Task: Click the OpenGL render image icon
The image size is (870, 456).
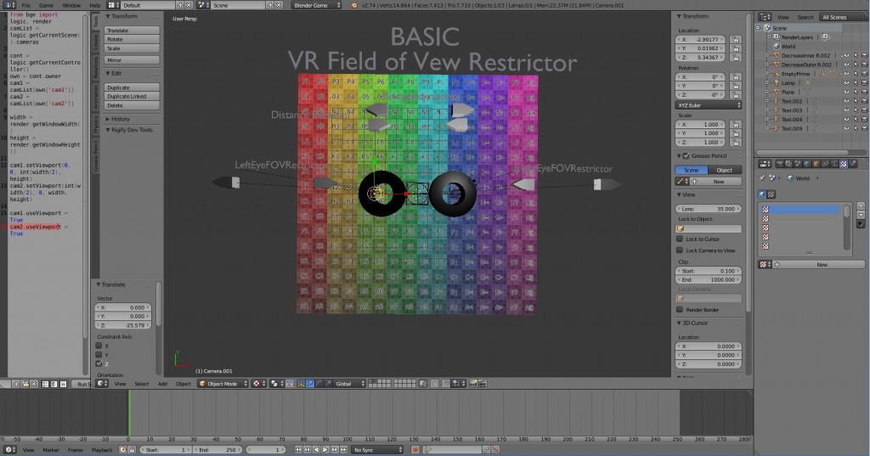Action: point(474,383)
